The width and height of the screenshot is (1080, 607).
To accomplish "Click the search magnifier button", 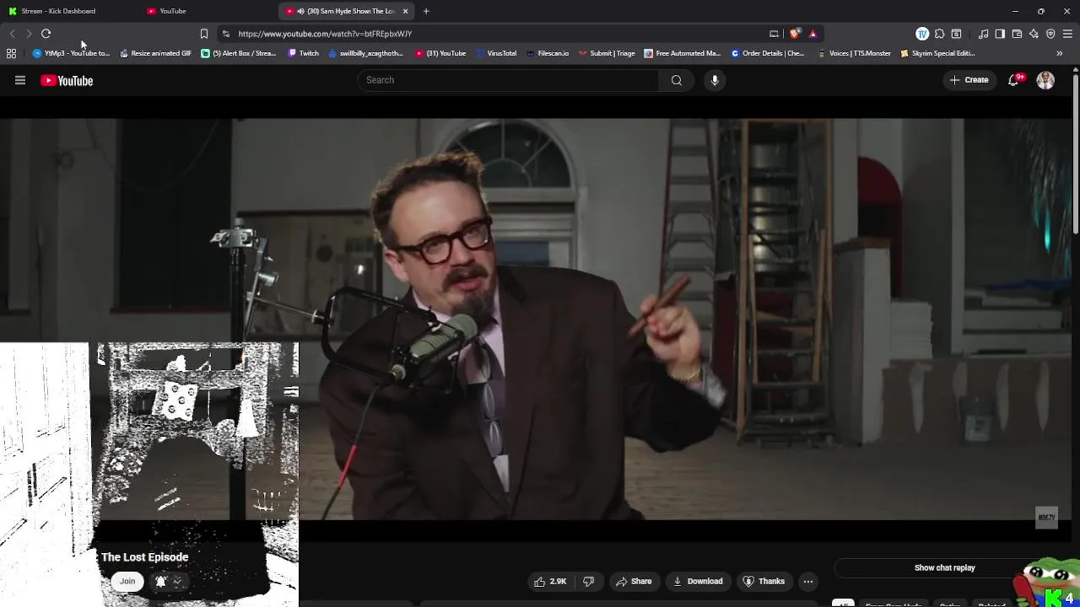I will pos(677,80).
